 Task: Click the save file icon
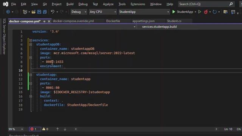[x=39, y=12]
